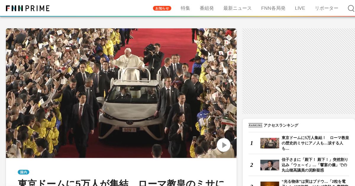Viewport: 355px width, 186px height.
Task: Open the search magnifier icon
Action: click(x=351, y=8)
